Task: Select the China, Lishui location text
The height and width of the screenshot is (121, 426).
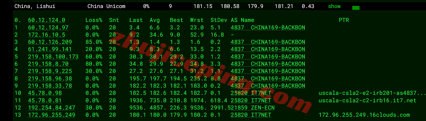Action: pos(35,6)
